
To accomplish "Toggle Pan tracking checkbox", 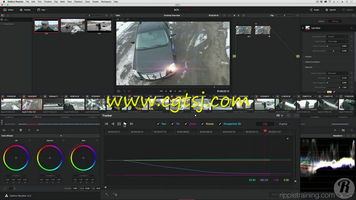I will [x=158, y=124].
